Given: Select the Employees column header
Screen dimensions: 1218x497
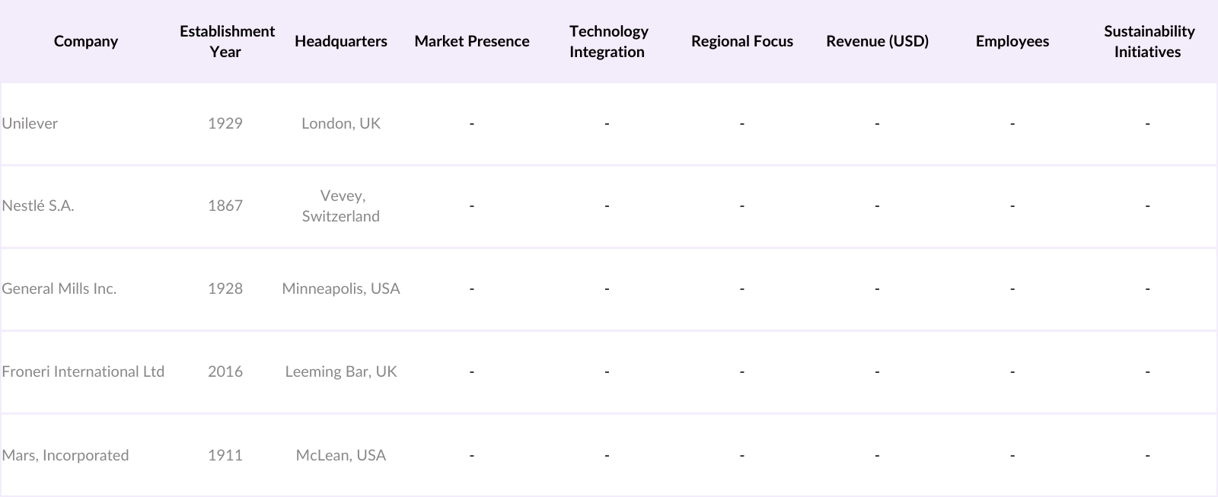Looking at the screenshot, I should click(x=1012, y=41).
